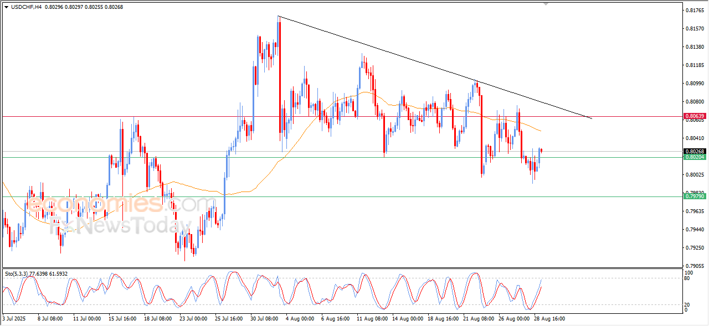Viewport: 709px width, 326px height.
Task: Click the 6 Aug 16:00 time label
Action: pos(336,319)
